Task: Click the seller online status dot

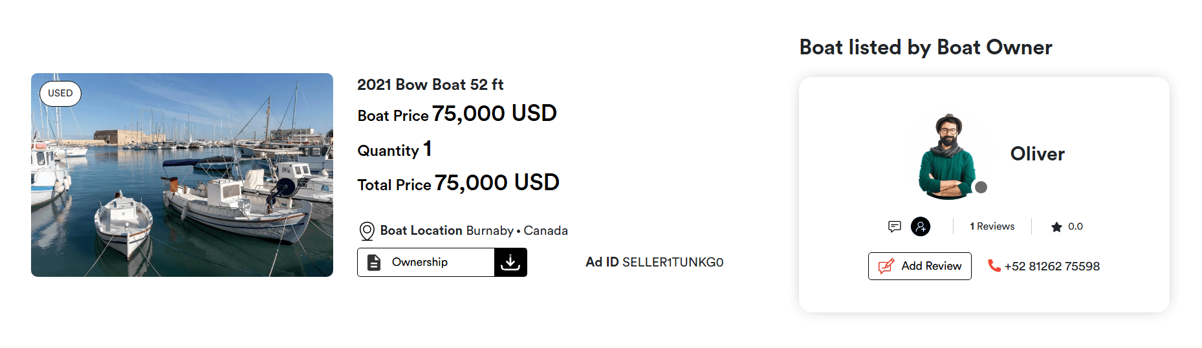Action: point(981,187)
